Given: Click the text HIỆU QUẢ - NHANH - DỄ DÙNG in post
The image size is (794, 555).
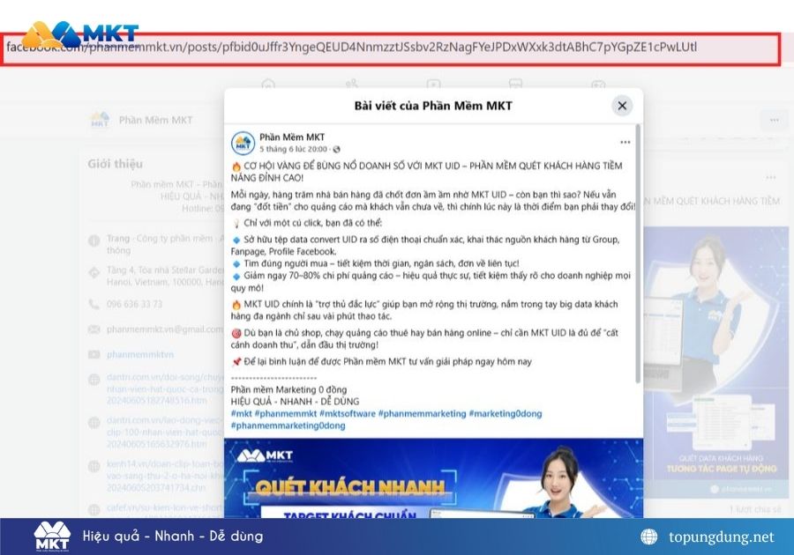Looking at the screenshot, I should tap(295, 402).
